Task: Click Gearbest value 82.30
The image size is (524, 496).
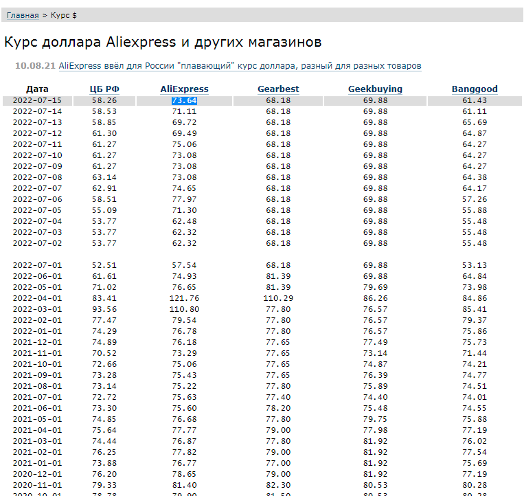Action: 278,485
